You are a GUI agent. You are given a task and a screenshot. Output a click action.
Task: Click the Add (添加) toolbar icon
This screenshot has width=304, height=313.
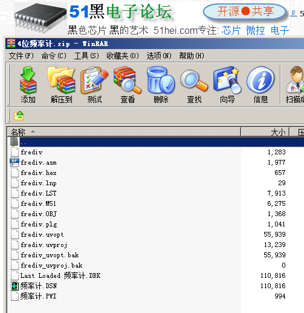pos(28,80)
